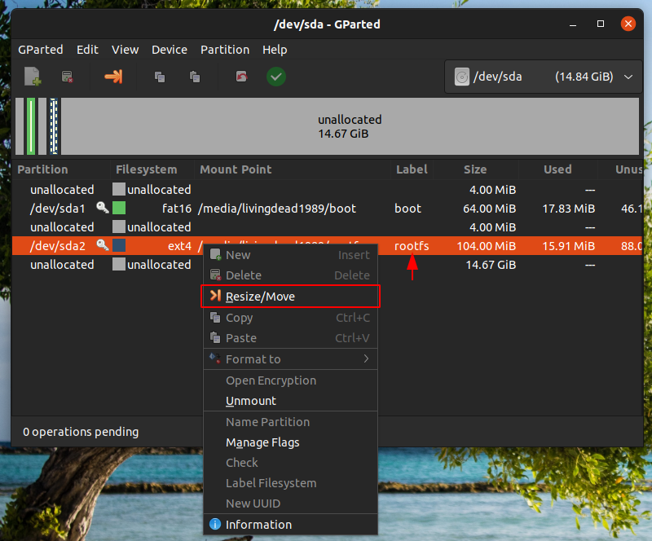Viewport: 652px width, 541px height.
Task: Click the Format to icon in context menu
Action: click(215, 358)
